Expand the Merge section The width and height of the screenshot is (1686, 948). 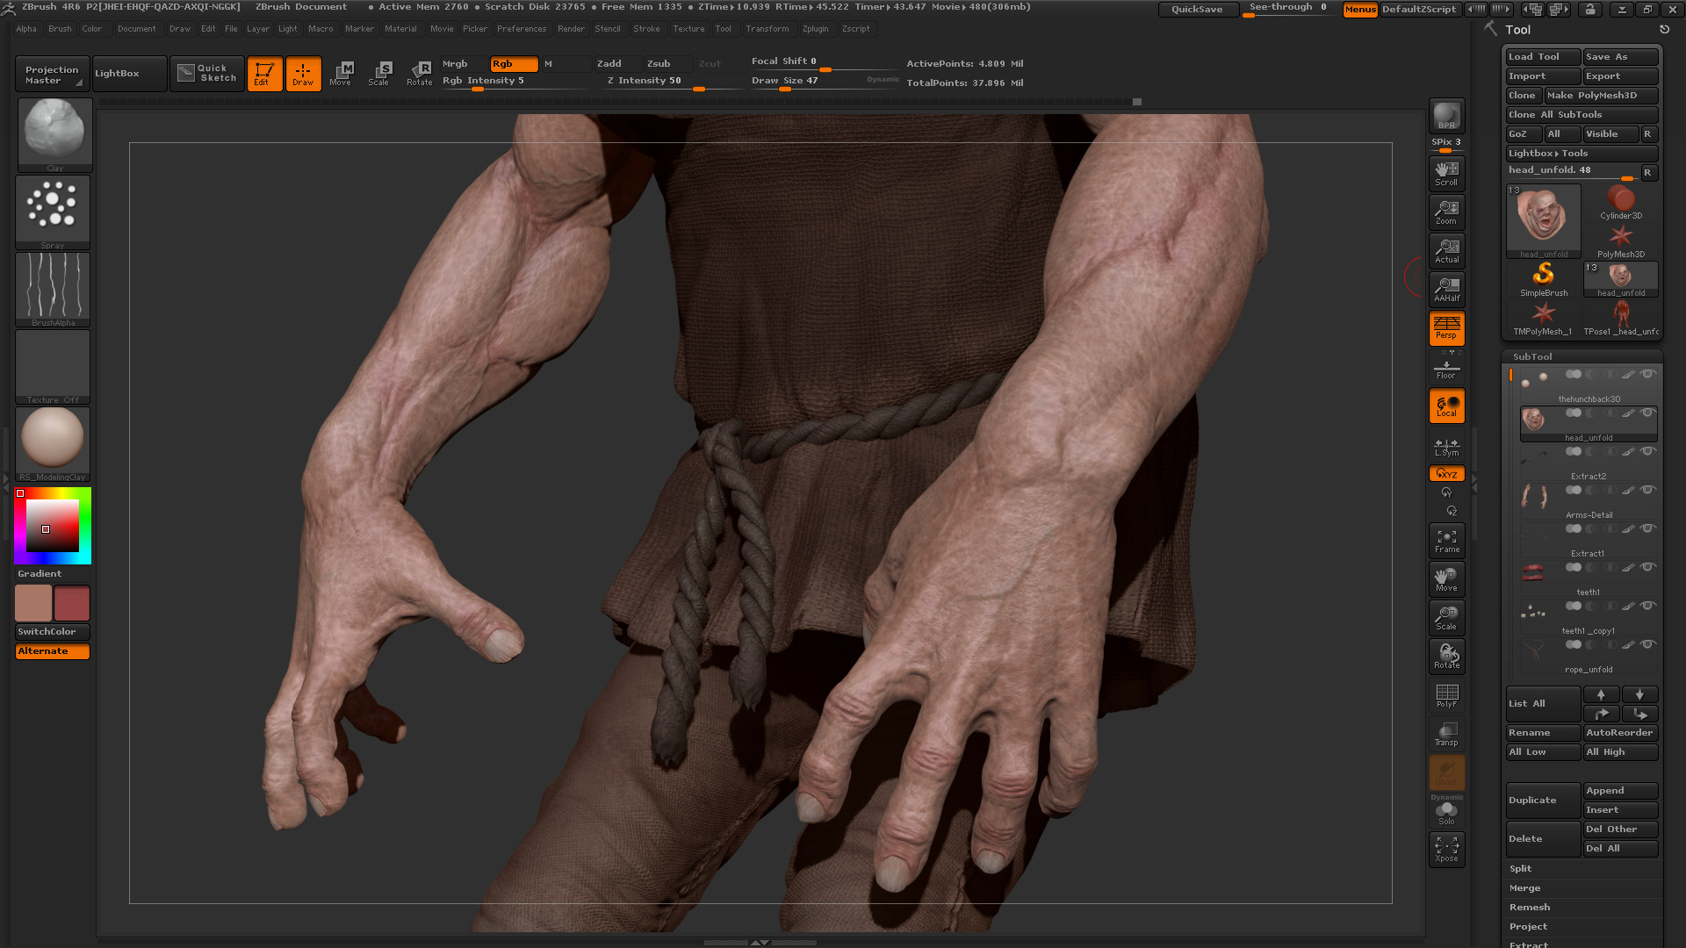pos(1524,888)
